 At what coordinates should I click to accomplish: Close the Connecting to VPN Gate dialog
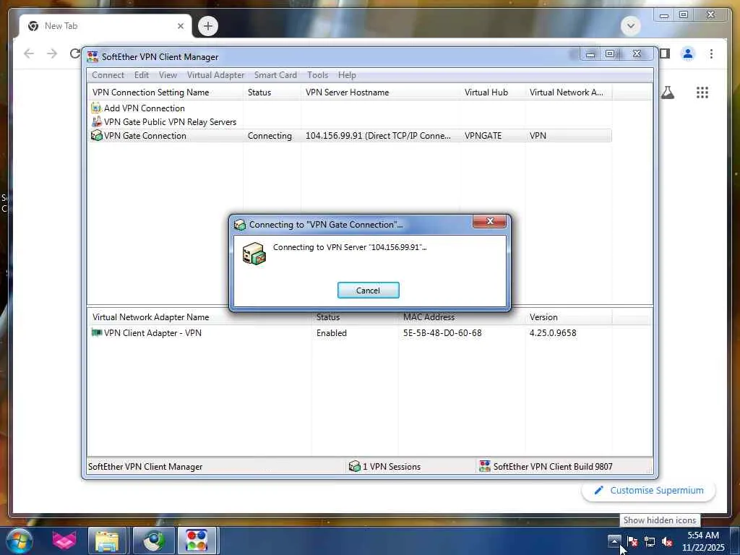489,221
